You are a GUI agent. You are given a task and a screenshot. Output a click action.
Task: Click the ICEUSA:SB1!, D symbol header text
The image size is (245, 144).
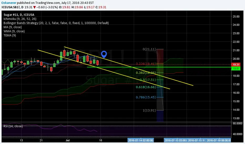point(13,7)
